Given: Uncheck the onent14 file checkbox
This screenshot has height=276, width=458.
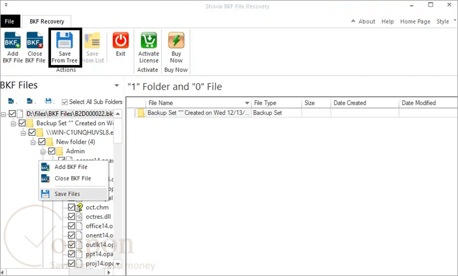Looking at the screenshot, I should [x=72, y=235].
